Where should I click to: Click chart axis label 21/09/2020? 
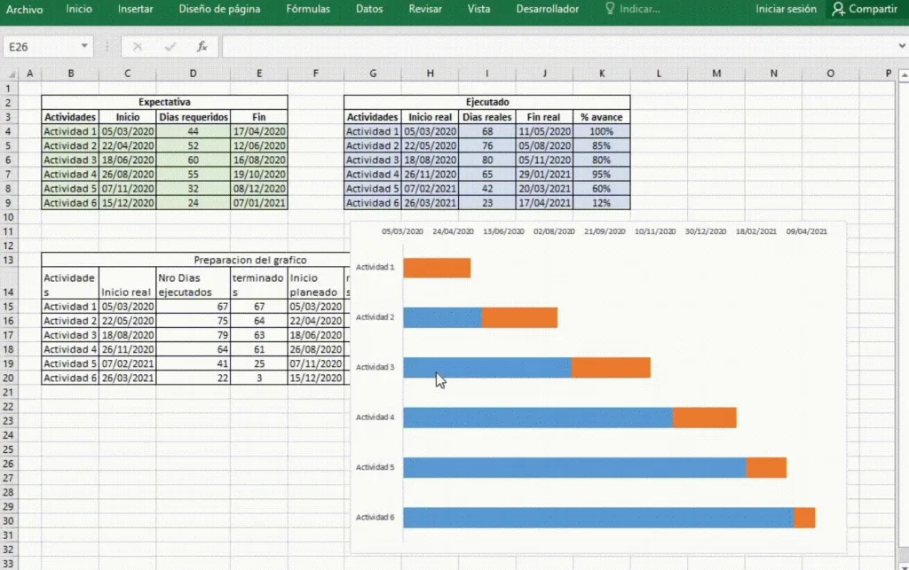(605, 231)
